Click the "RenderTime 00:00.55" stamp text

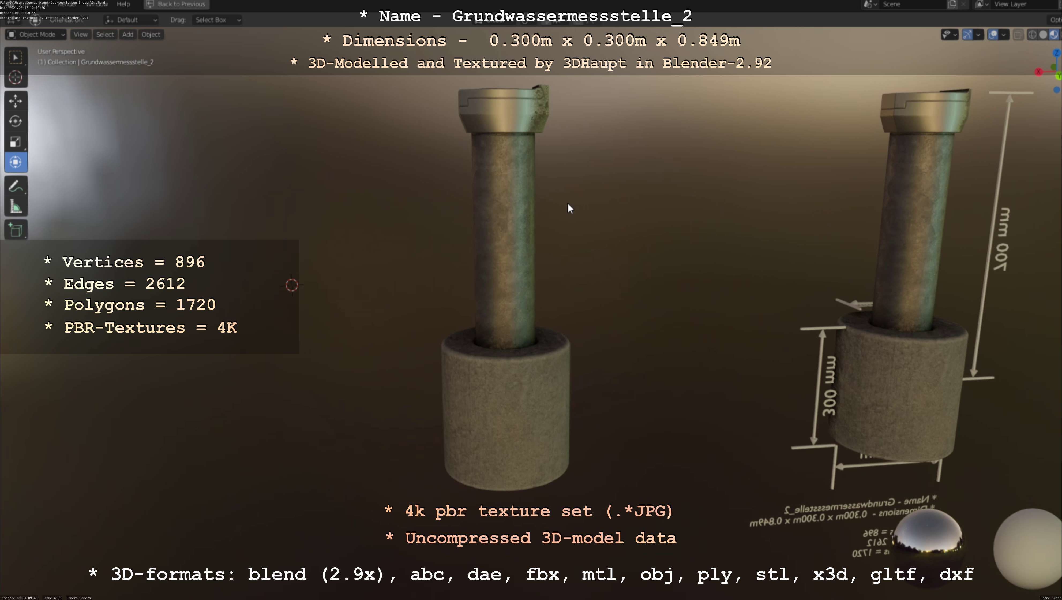[18, 13]
